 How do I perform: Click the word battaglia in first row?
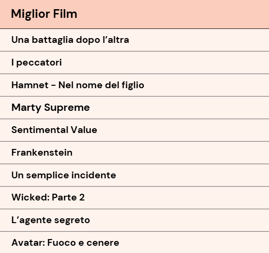click(53, 40)
